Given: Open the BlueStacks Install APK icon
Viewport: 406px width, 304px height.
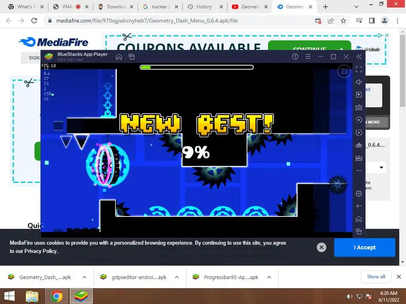Looking at the screenshot, I should (x=358, y=158).
